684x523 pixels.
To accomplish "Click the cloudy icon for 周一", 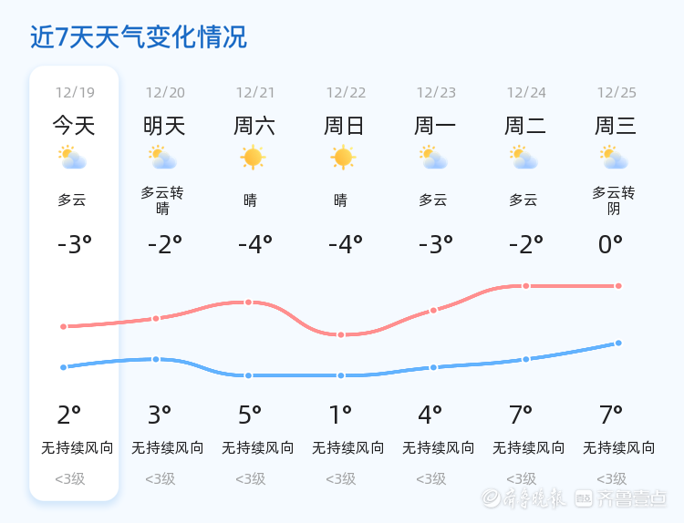I will pos(433,158).
